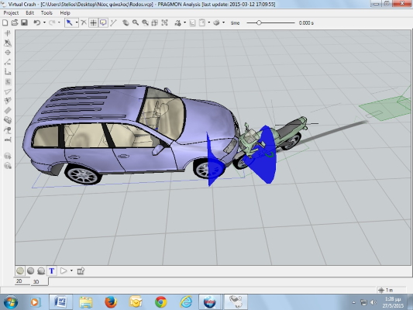Screen dimensions: 413x310
Task: Click the 1 m grid scale indicator
Action: [386, 291]
